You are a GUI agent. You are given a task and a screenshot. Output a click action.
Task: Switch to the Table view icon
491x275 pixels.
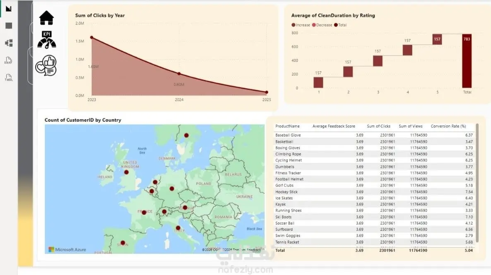coord(9,26)
